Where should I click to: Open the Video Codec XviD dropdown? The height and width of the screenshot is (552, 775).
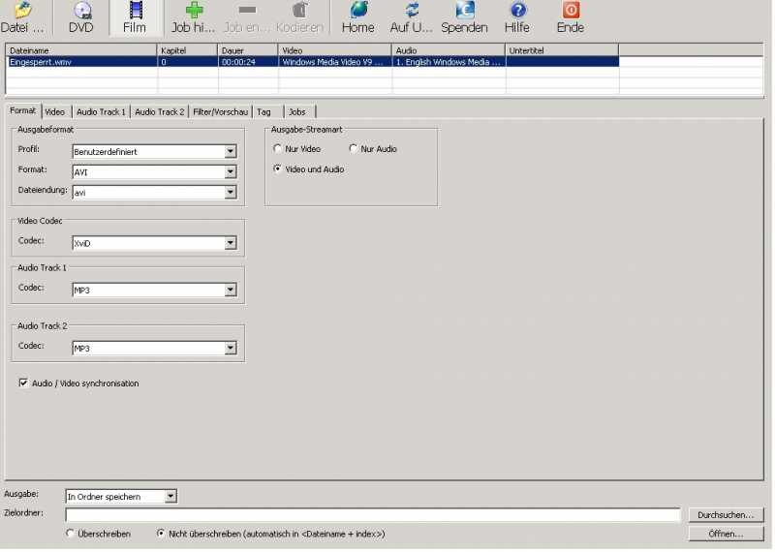point(231,243)
